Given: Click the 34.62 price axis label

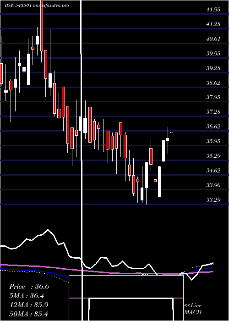Looking at the screenshot, I should click(x=213, y=170).
